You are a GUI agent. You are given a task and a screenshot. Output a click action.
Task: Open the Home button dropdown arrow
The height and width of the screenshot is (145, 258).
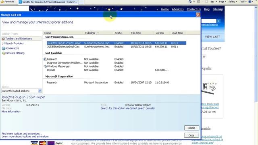(194, 2)
